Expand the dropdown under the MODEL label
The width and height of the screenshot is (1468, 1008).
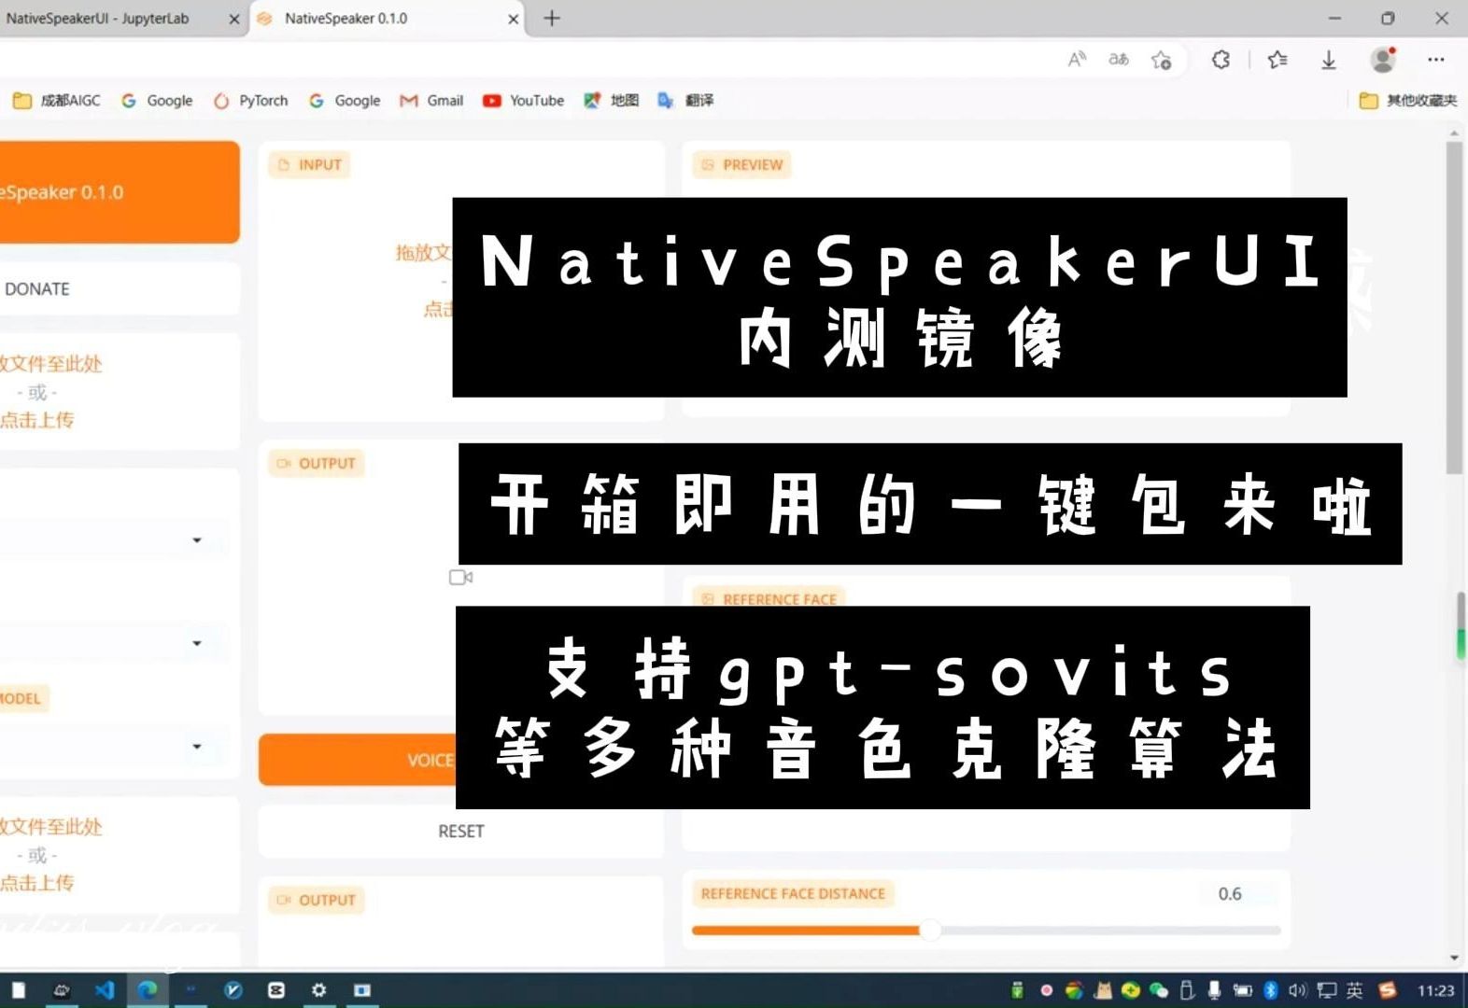click(x=197, y=747)
